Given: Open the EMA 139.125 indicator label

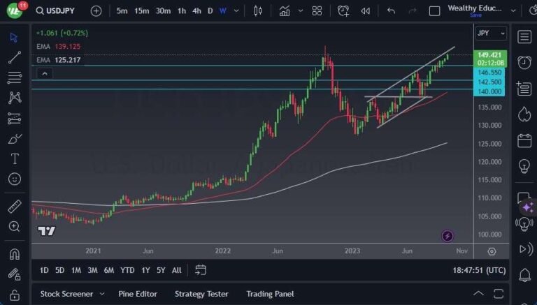Looking at the screenshot, I should (x=59, y=47).
